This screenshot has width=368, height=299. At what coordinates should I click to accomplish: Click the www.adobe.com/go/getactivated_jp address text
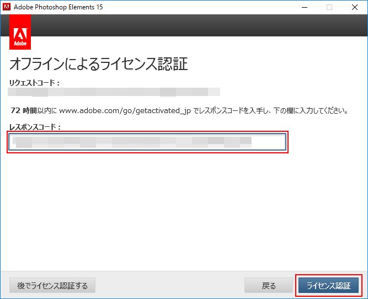(125, 110)
